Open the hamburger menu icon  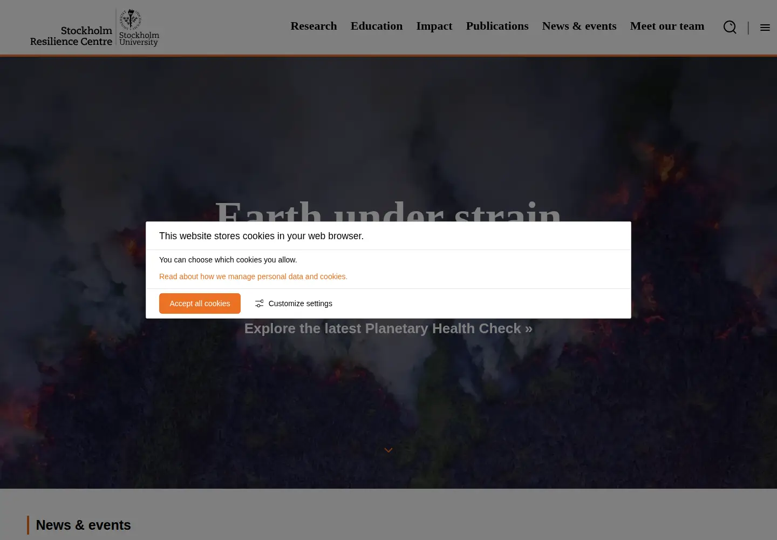765,28
